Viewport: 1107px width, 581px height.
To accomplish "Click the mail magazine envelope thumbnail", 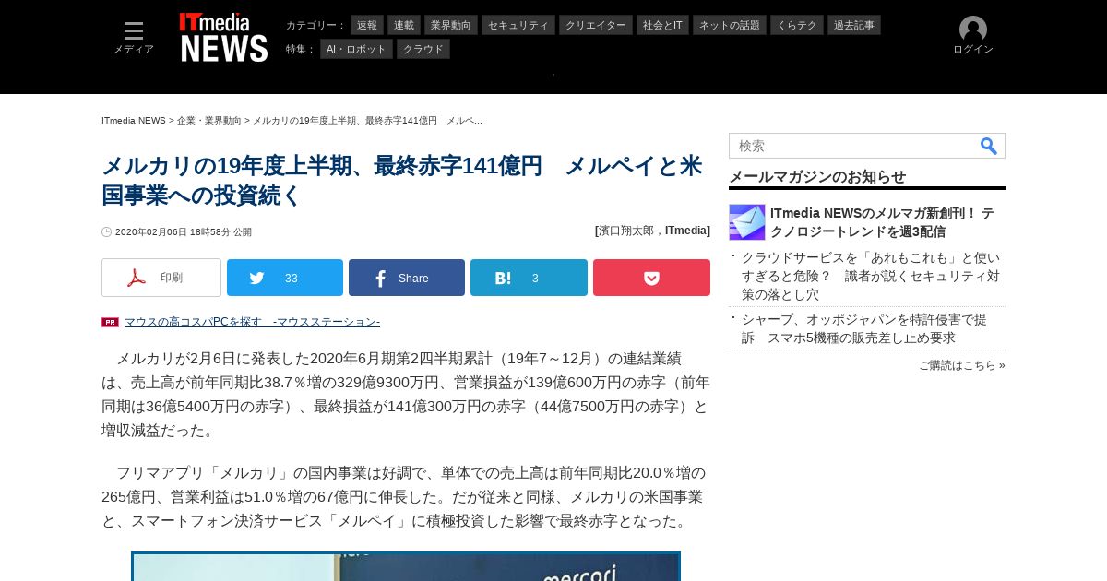I will 747,222.
